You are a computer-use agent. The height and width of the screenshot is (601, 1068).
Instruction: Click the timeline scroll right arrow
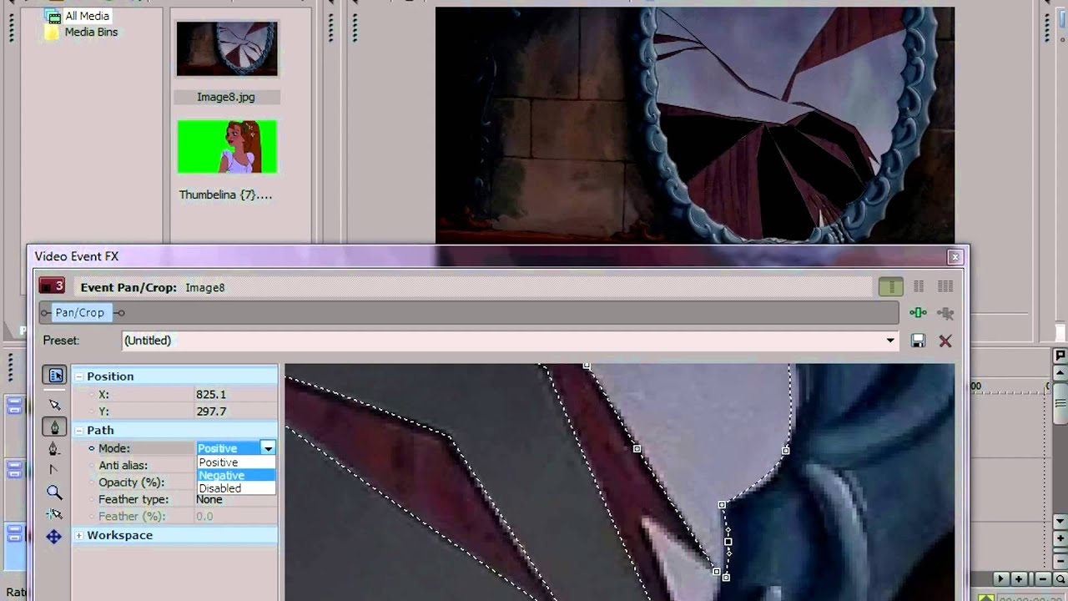(x=1001, y=578)
